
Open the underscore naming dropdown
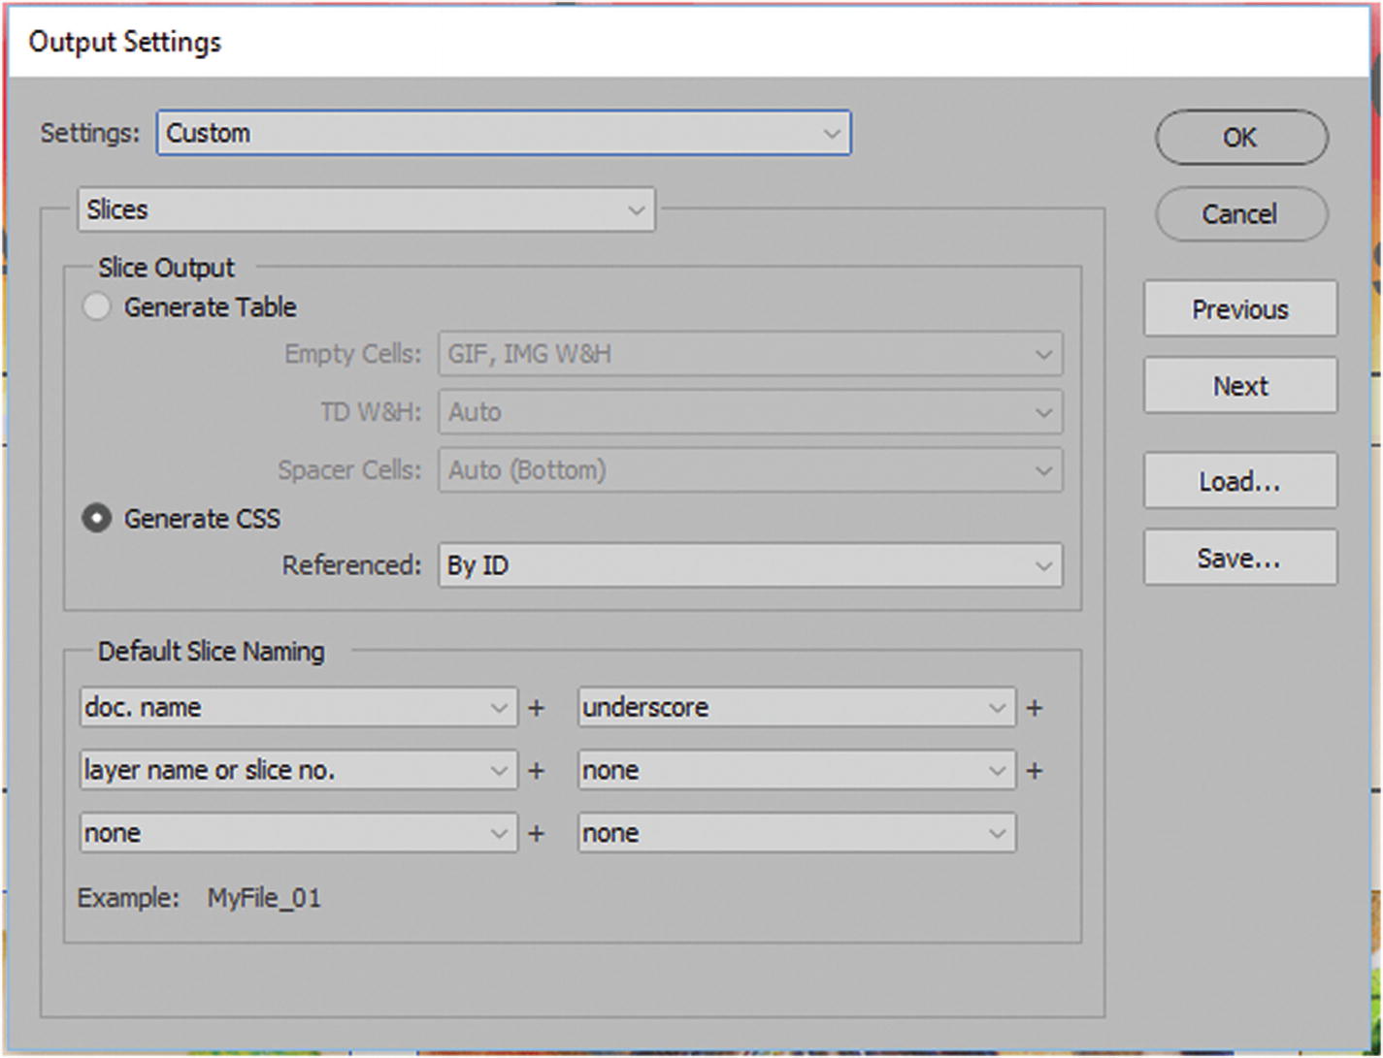coord(797,708)
